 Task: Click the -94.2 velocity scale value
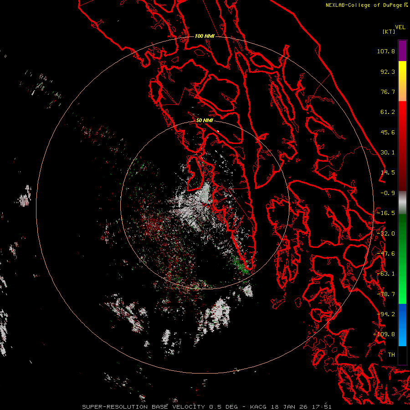tap(386, 314)
